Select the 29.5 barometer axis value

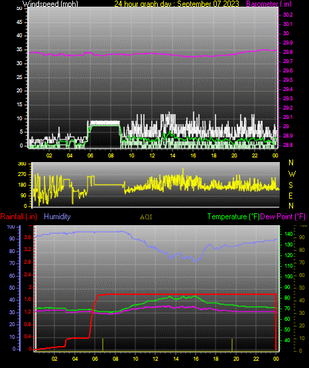288,80
